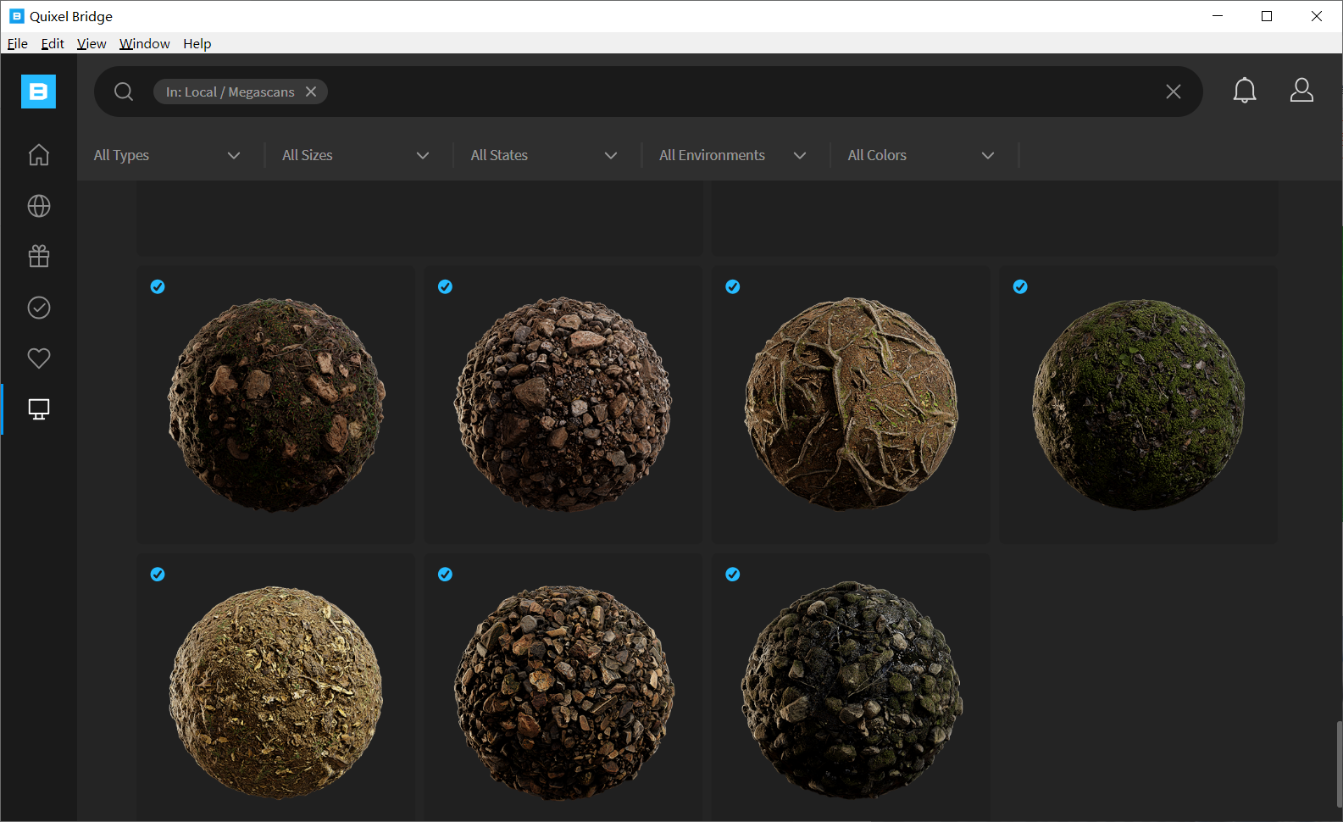Select the tree roots ground material thumbnail
1343x822 pixels.
point(851,405)
